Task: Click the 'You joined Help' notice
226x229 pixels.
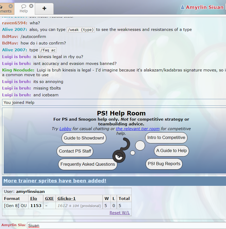Action: [114, 102]
